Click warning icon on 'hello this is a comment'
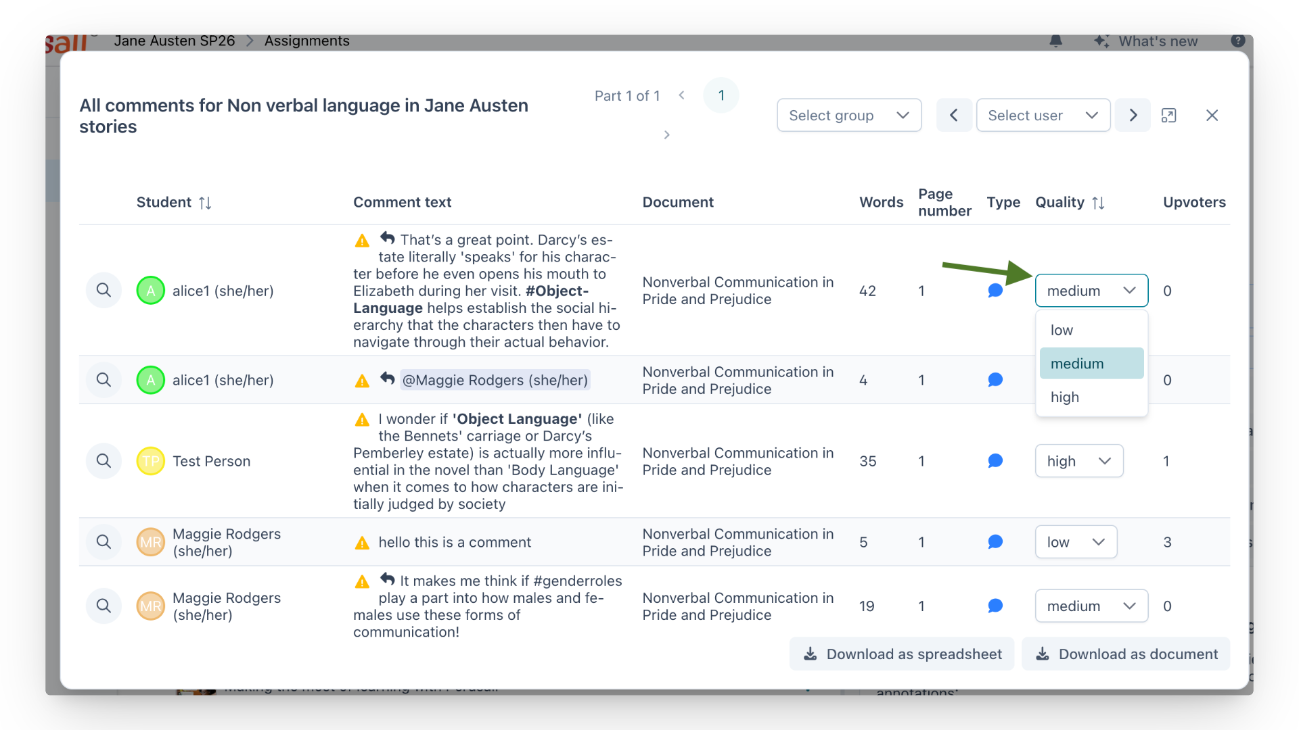 363,543
